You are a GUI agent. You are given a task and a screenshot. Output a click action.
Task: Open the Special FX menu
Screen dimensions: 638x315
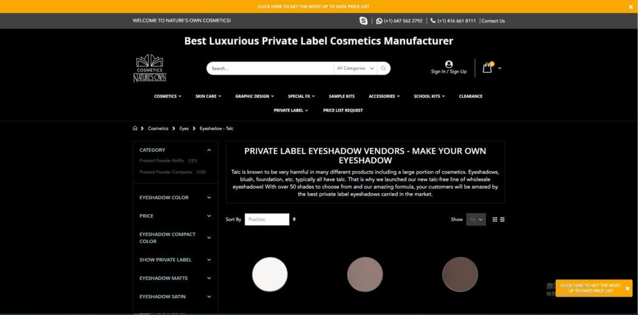coord(301,96)
